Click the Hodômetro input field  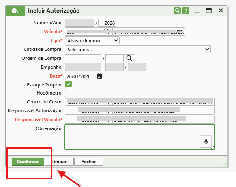(83, 93)
